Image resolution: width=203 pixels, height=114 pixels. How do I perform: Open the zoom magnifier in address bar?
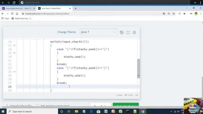(169, 14)
